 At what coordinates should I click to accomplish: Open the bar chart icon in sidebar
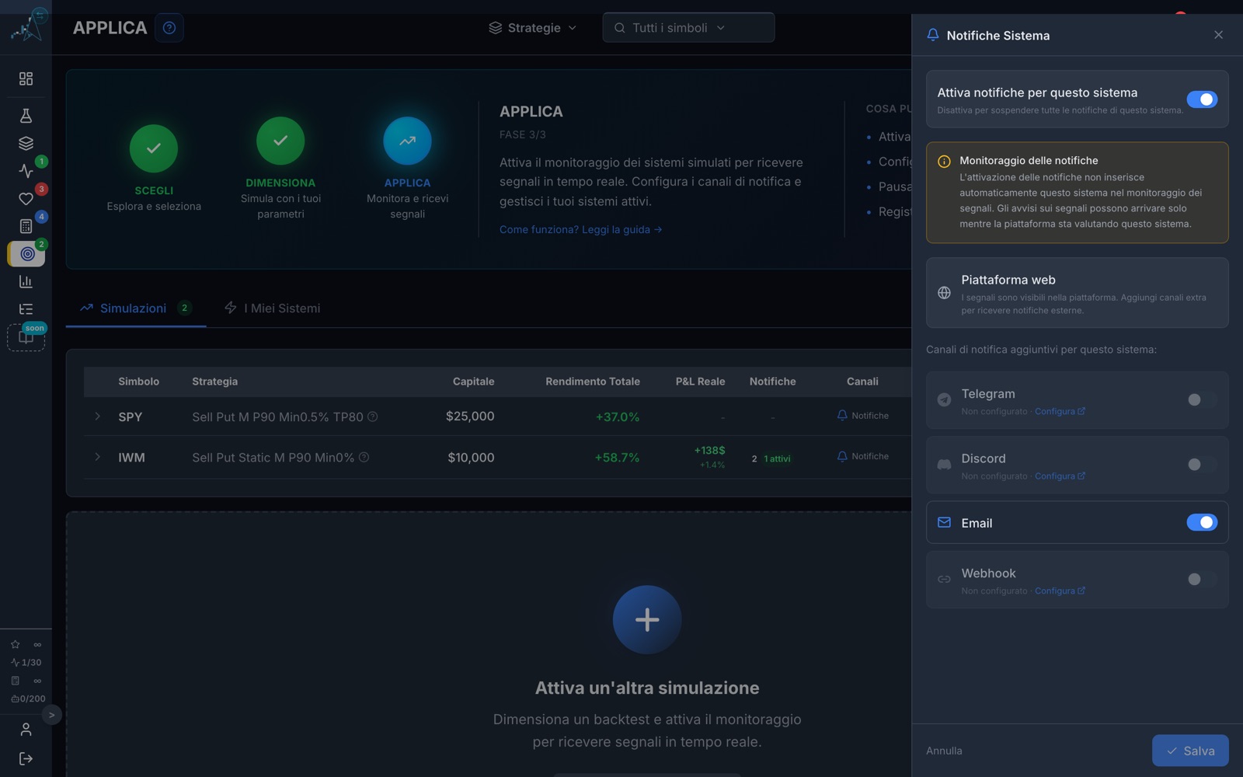pos(26,281)
